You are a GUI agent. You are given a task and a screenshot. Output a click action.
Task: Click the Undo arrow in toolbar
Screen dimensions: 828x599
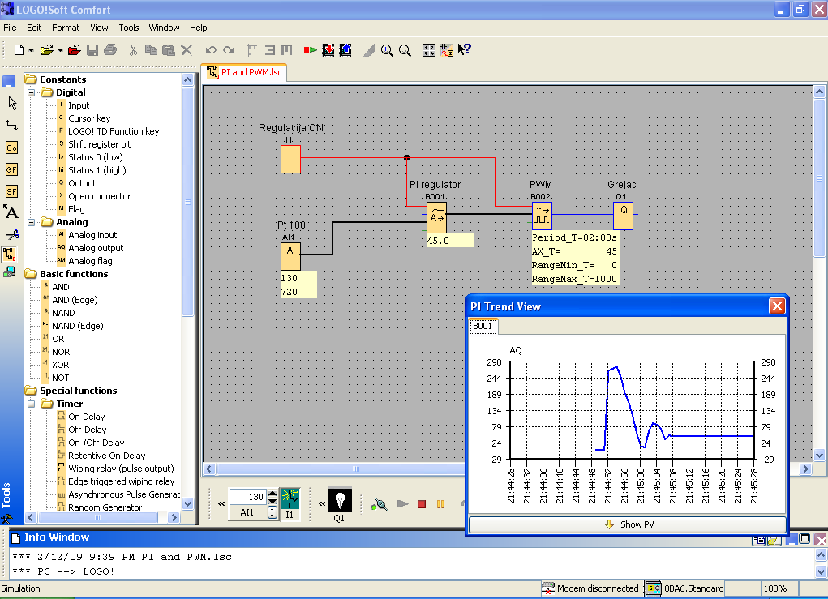pos(211,50)
